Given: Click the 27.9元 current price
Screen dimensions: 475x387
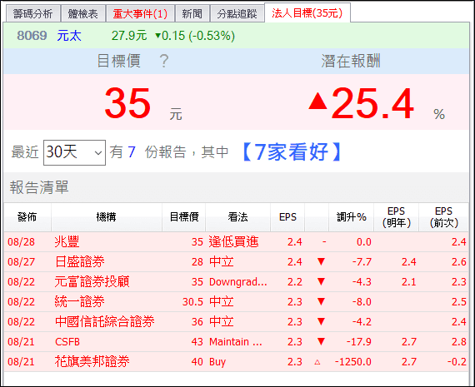Looking at the screenshot, I should 129,36.
